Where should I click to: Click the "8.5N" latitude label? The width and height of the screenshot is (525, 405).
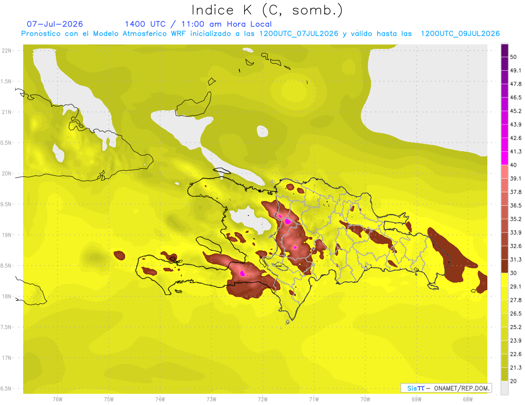coord(7,266)
